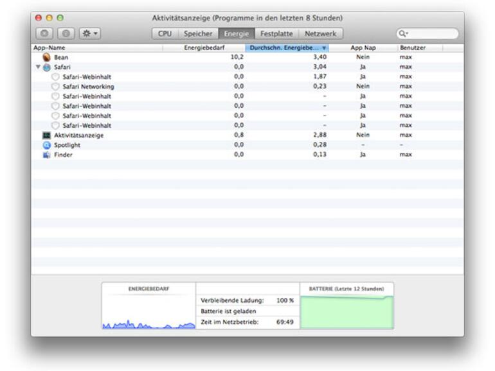Click the Finder face icon
Viewport: 495px width, 371px height.
47,155
